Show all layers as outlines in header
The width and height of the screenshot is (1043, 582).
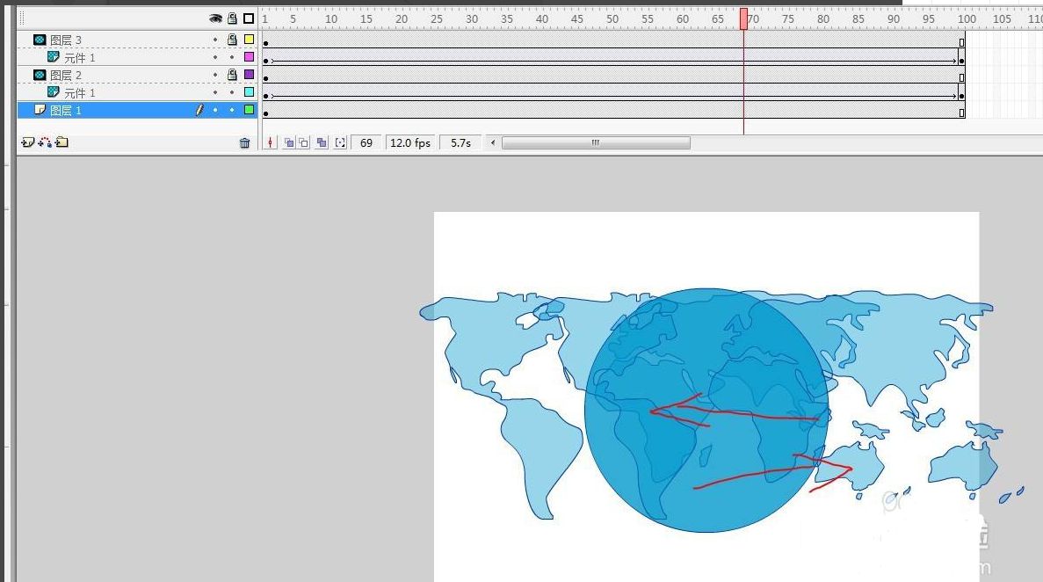point(249,18)
